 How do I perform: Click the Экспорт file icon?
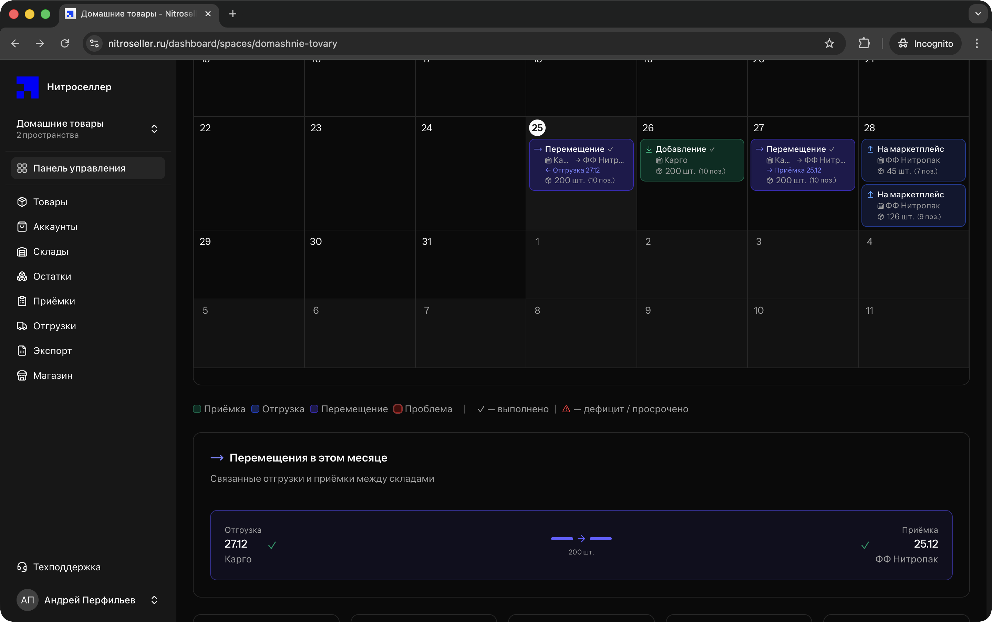tap(22, 351)
